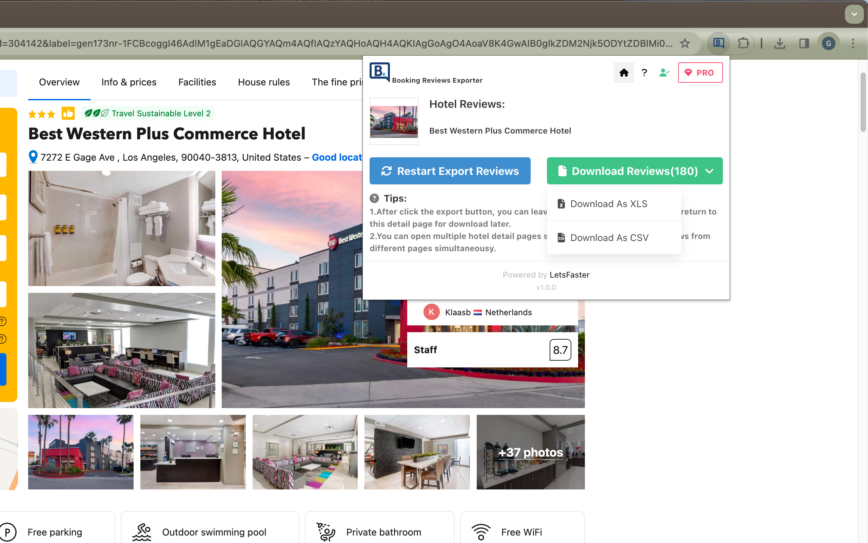Toggle the browser side panel icon
The height and width of the screenshot is (543, 868).
coord(804,43)
